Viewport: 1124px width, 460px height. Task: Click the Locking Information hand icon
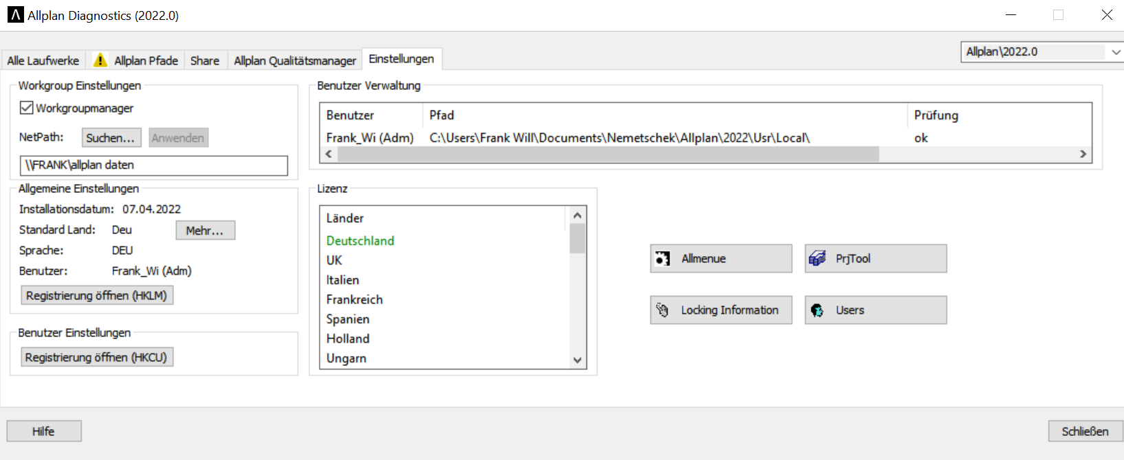(x=663, y=310)
